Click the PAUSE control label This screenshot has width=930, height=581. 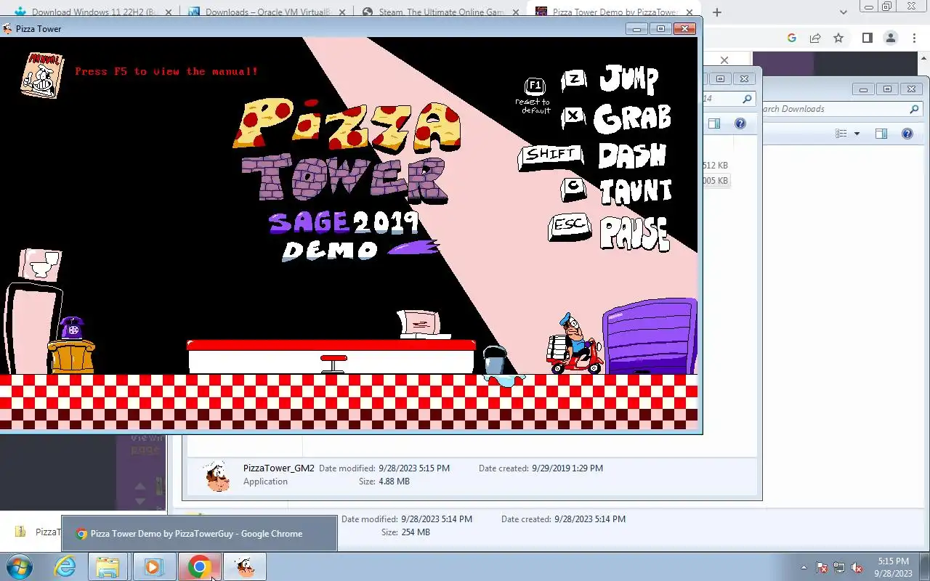(634, 233)
